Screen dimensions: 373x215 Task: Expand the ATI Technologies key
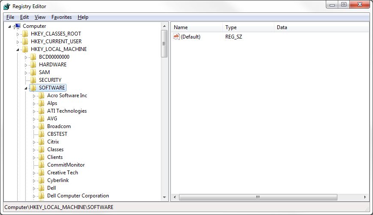[x=34, y=111]
